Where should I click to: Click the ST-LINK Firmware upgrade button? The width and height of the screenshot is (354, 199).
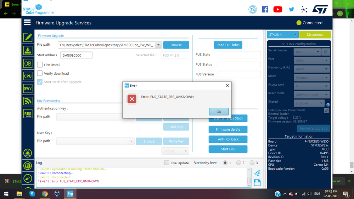pos(313,129)
